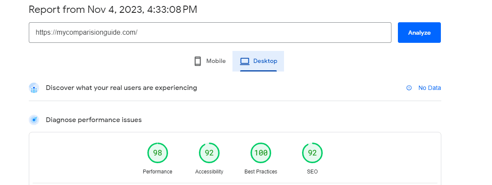Click the info icon beside No Data
Image resolution: width=492 pixels, height=185 pixels.
pos(409,88)
